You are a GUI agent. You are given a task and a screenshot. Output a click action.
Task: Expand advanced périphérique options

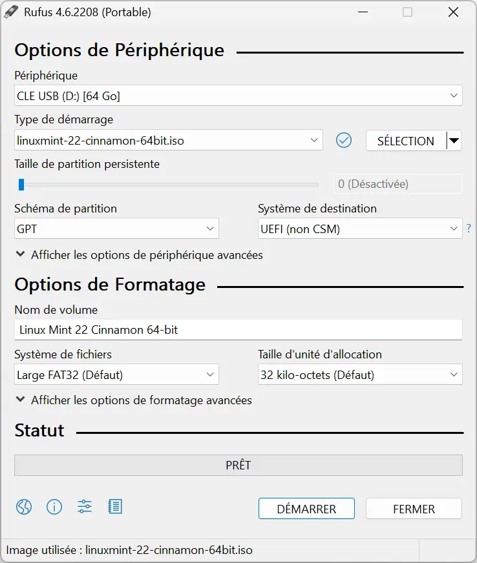[x=140, y=255]
